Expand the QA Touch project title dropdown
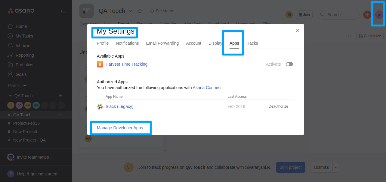Screen dimensions: 386x182 (x=131, y=11)
